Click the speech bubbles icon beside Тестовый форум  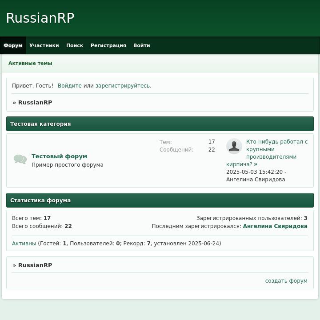click(x=20, y=159)
